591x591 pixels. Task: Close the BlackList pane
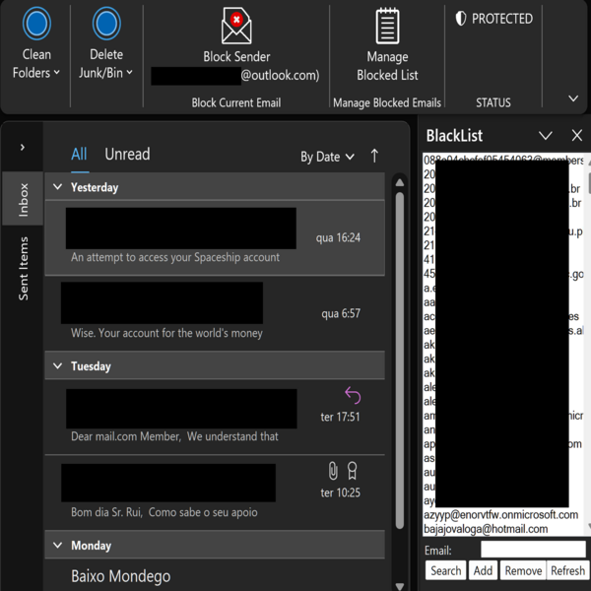(x=576, y=135)
